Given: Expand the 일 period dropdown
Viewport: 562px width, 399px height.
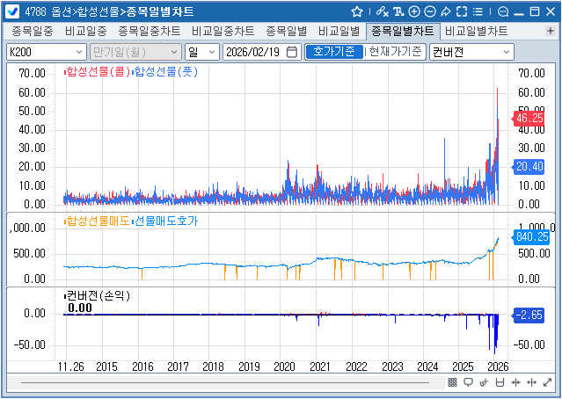Looking at the screenshot, I should coord(201,52).
